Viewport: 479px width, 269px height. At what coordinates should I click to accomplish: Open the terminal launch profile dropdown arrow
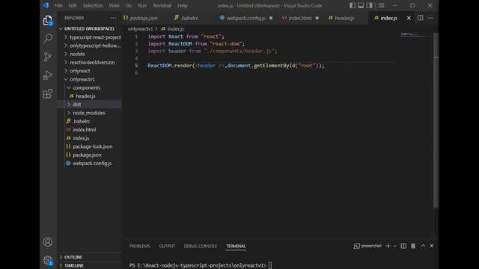394,246
